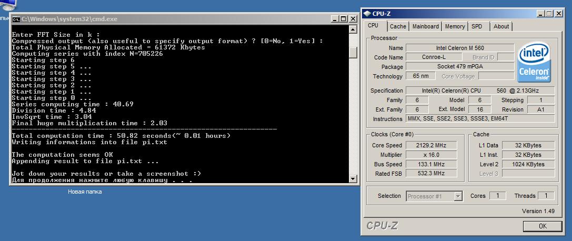Click the Multiplier value 'x 16.0'
The width and height of the screenshot is (572, 241).
click(431, 155)
